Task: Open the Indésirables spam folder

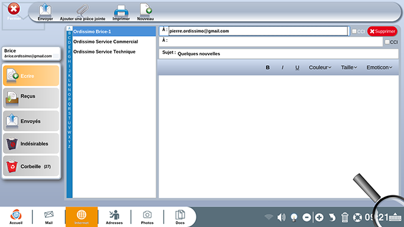Action: (x=31, y=144)
